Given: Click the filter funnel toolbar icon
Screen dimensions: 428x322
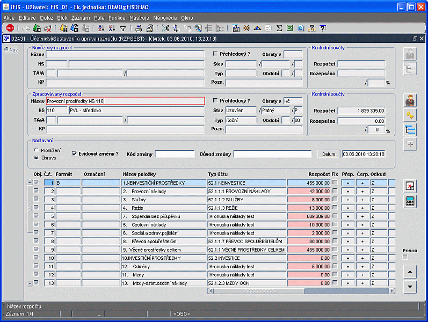Looking at the screenshot, I should [122, 28].
